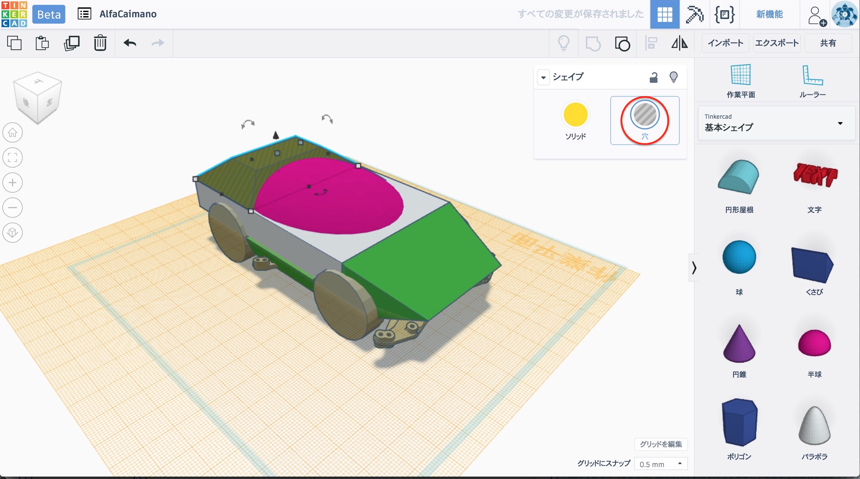Image resolution: width=860 pixels, height=479 pixels.
Task: Click the undo arrow
Action: [x=130, y=43]
